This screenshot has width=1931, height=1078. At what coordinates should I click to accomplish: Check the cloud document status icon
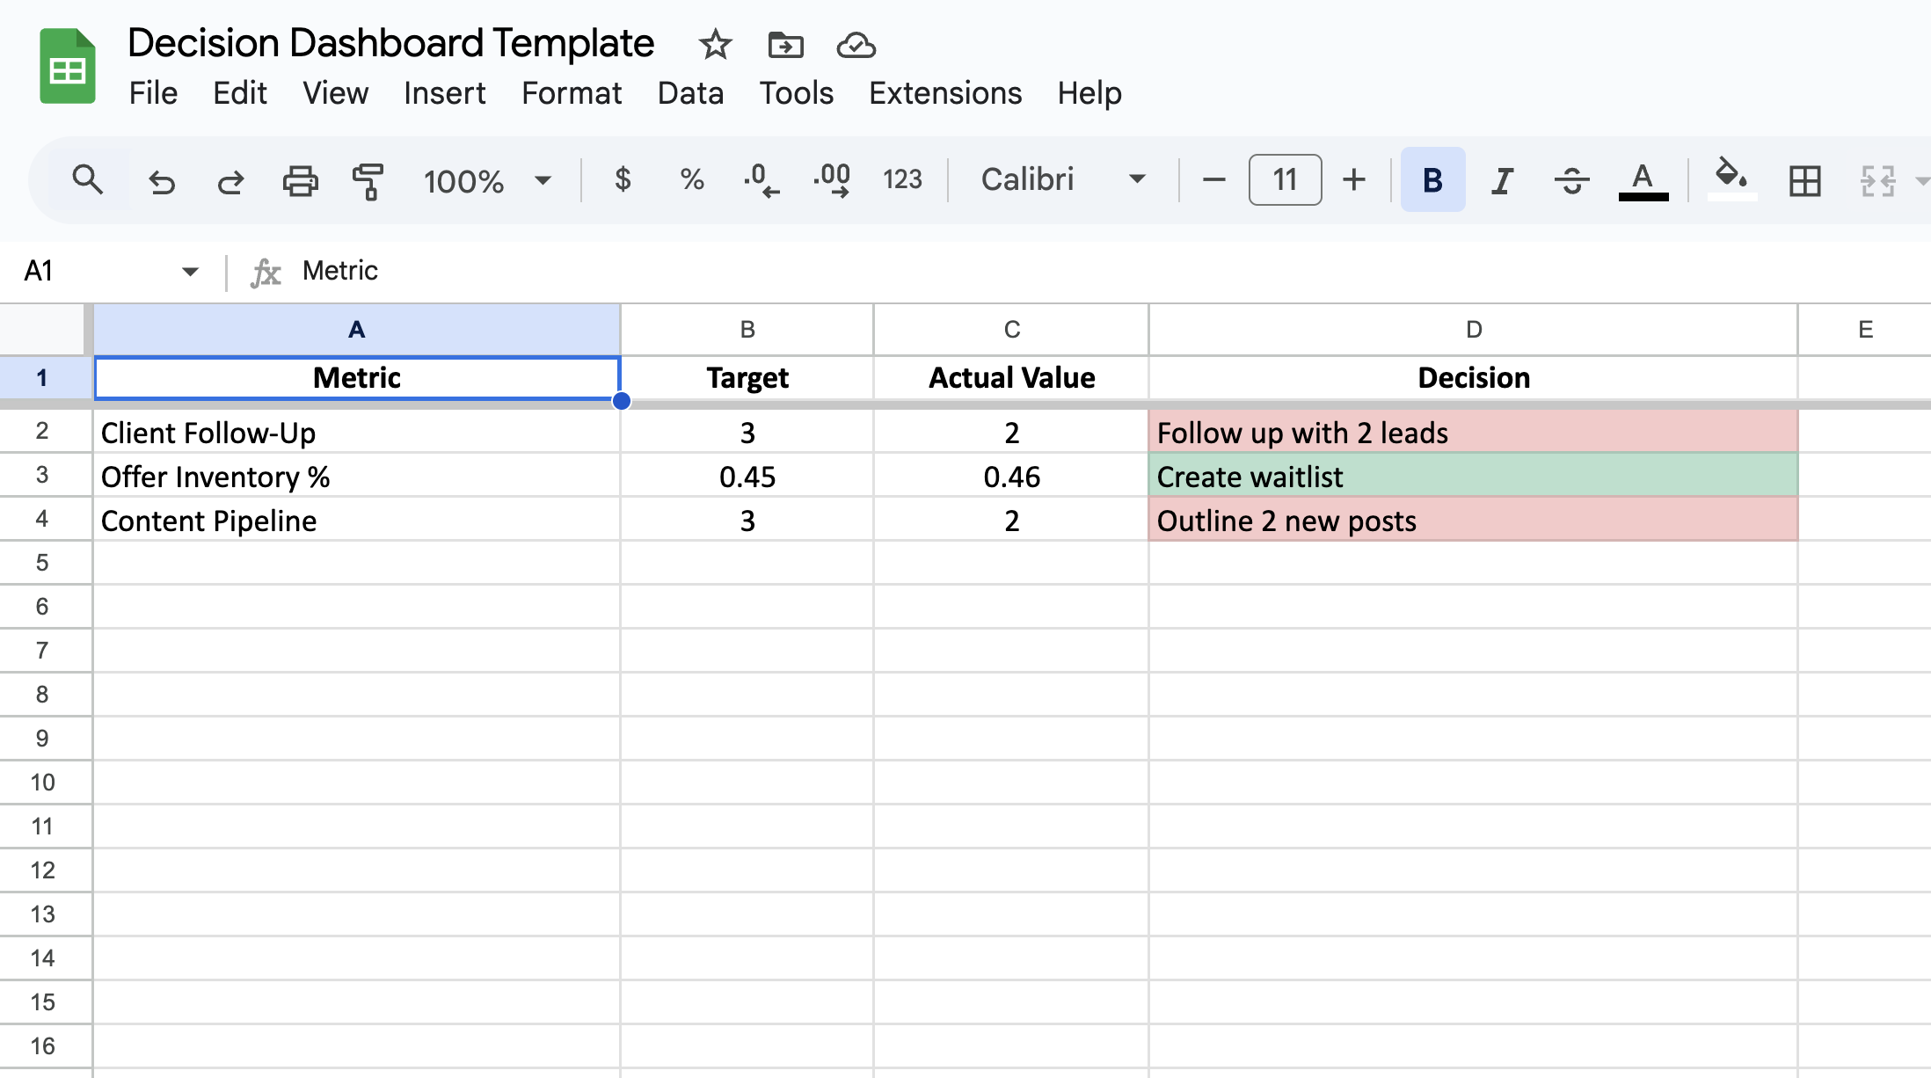[856, 45]
